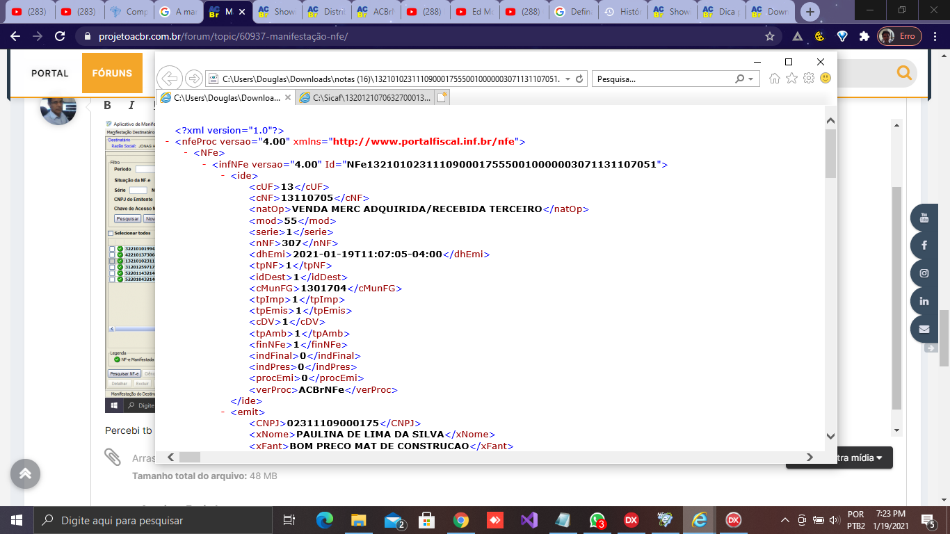Click the Pesquisar NF-e button in thumbnail
This screenshot has height=534, width=950.
coord(125,373)
